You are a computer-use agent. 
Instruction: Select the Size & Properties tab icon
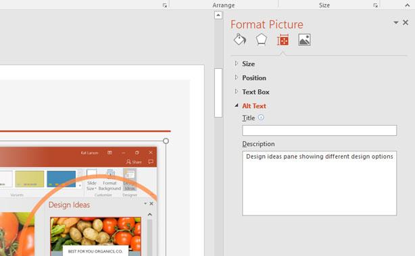tap(283, 41)
